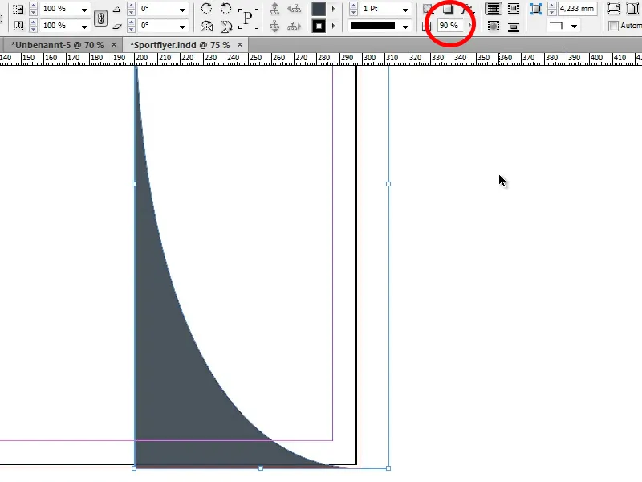
Task: Increase corner size with up stepper
Action: point(552,6)
